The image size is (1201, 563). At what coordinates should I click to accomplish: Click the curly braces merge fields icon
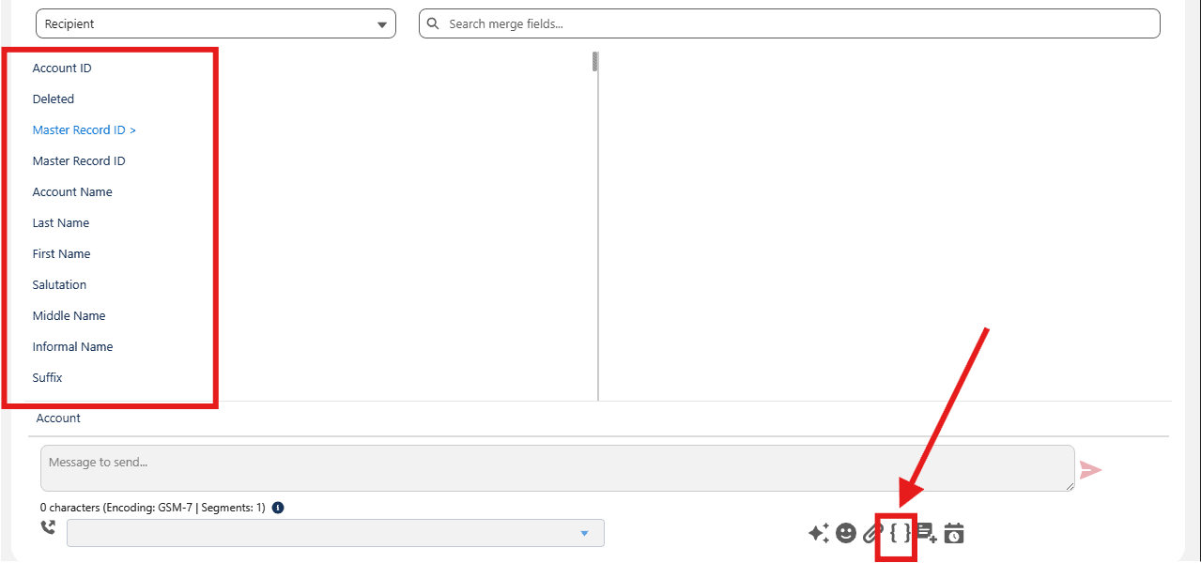point(901,533)
